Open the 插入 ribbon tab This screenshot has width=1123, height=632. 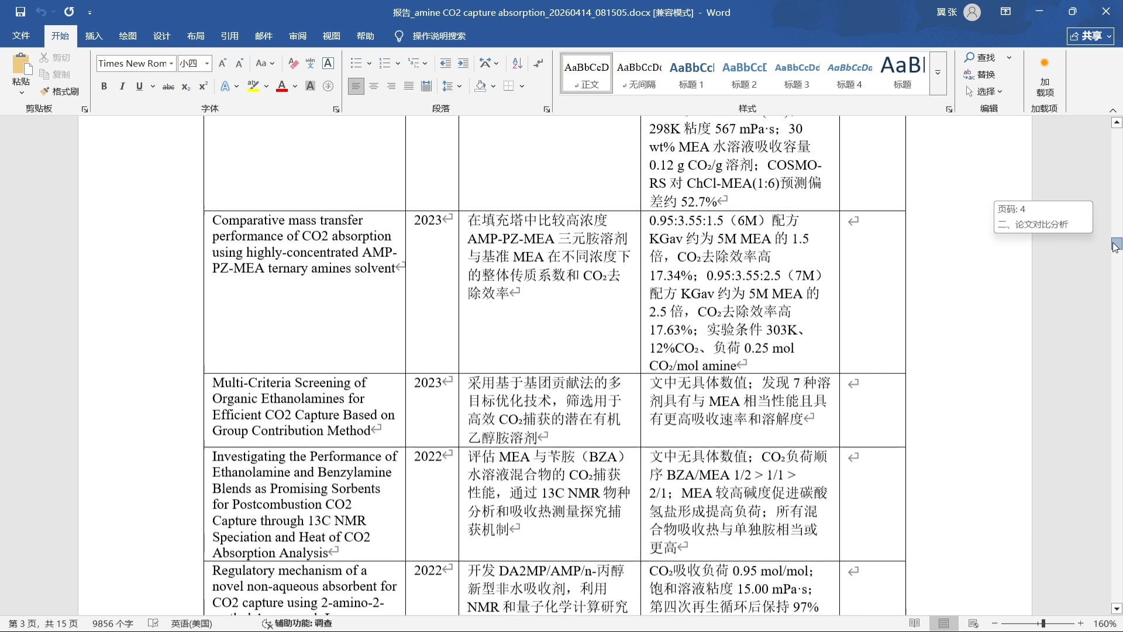[x=94, y=36]
